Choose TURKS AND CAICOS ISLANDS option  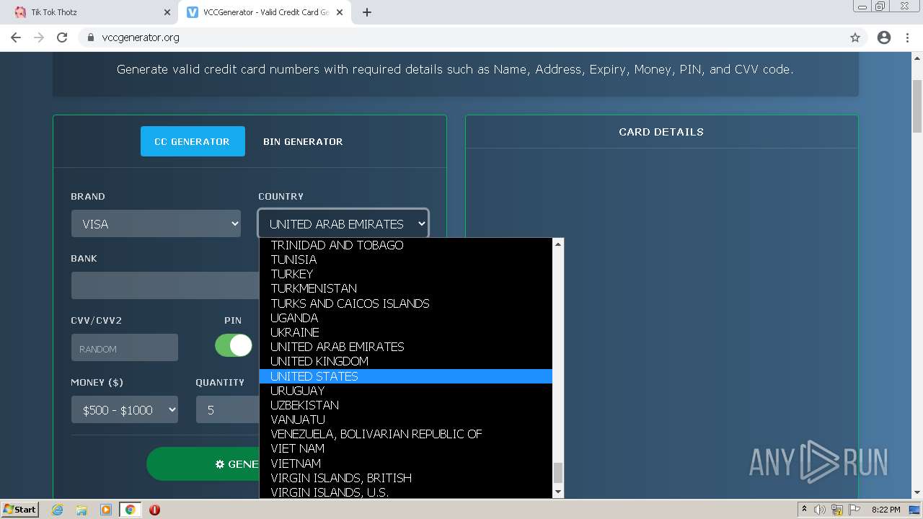coord(406,303)
